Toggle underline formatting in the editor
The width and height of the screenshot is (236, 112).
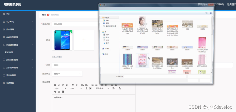pyautogui.click(x=63, y=85)
